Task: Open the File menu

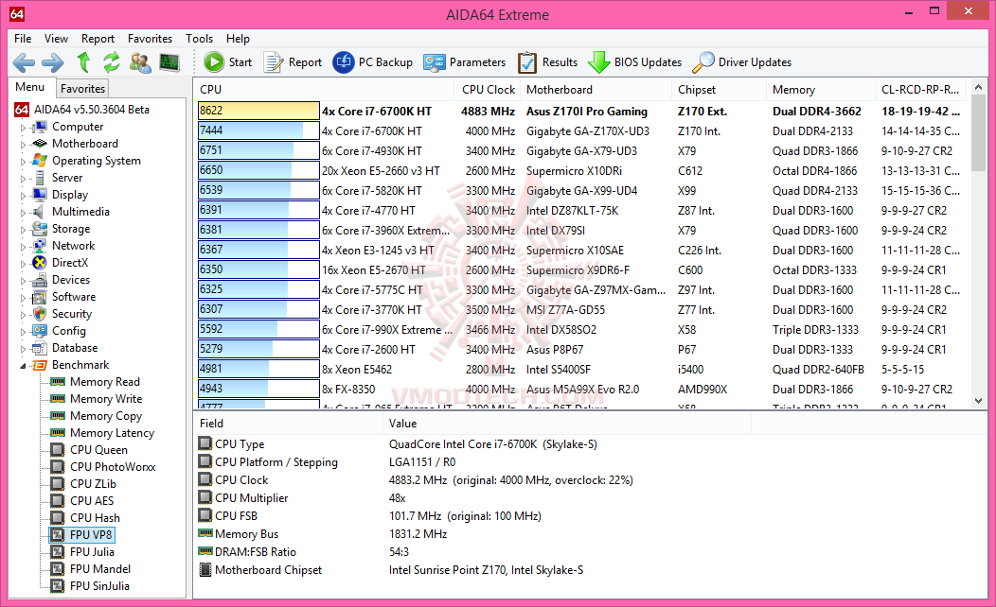Action: pos(23,39)
